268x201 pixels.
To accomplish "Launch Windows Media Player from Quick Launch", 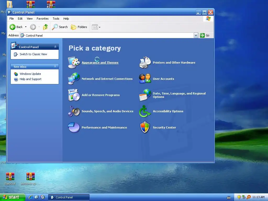I will click(43, 197).
